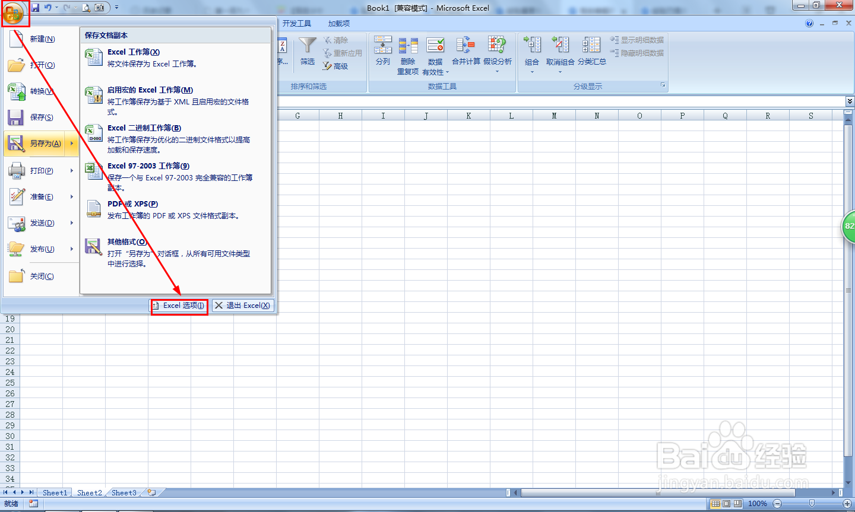
Task: Go to first sheet navigation arrow
Action: tap(5, 492)
